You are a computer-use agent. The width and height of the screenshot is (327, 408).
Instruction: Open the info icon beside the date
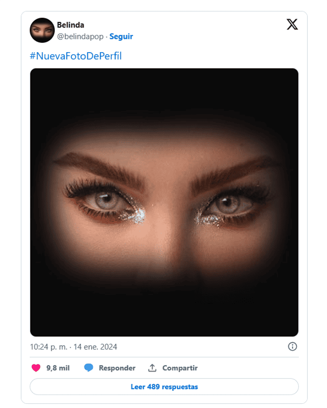click(x=293, y=347)
